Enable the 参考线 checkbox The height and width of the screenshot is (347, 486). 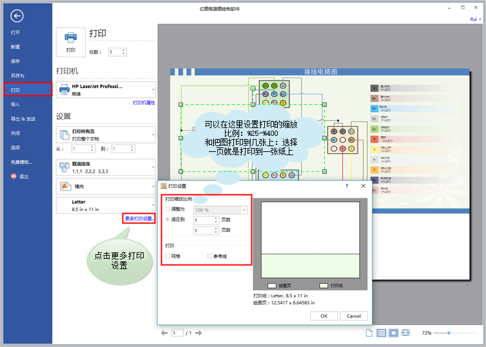coord(210,256)
